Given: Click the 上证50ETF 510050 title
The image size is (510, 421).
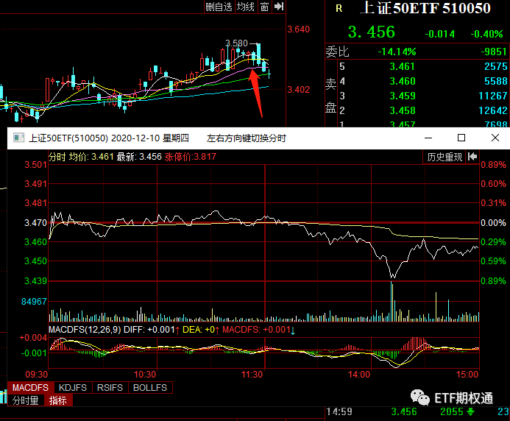Looking at the screenshot, I should [x=426, y=8].
